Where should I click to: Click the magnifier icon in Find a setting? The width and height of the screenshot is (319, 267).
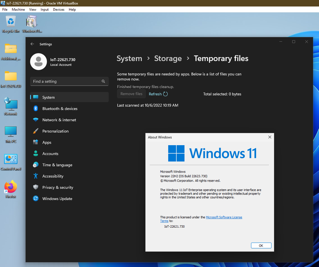[103, 81]
